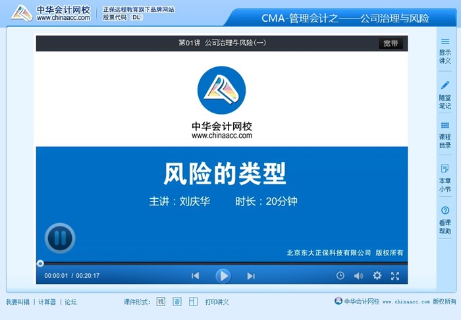Skip to previous lecture segment
This screenshot has height=320, width=461.
195,276
